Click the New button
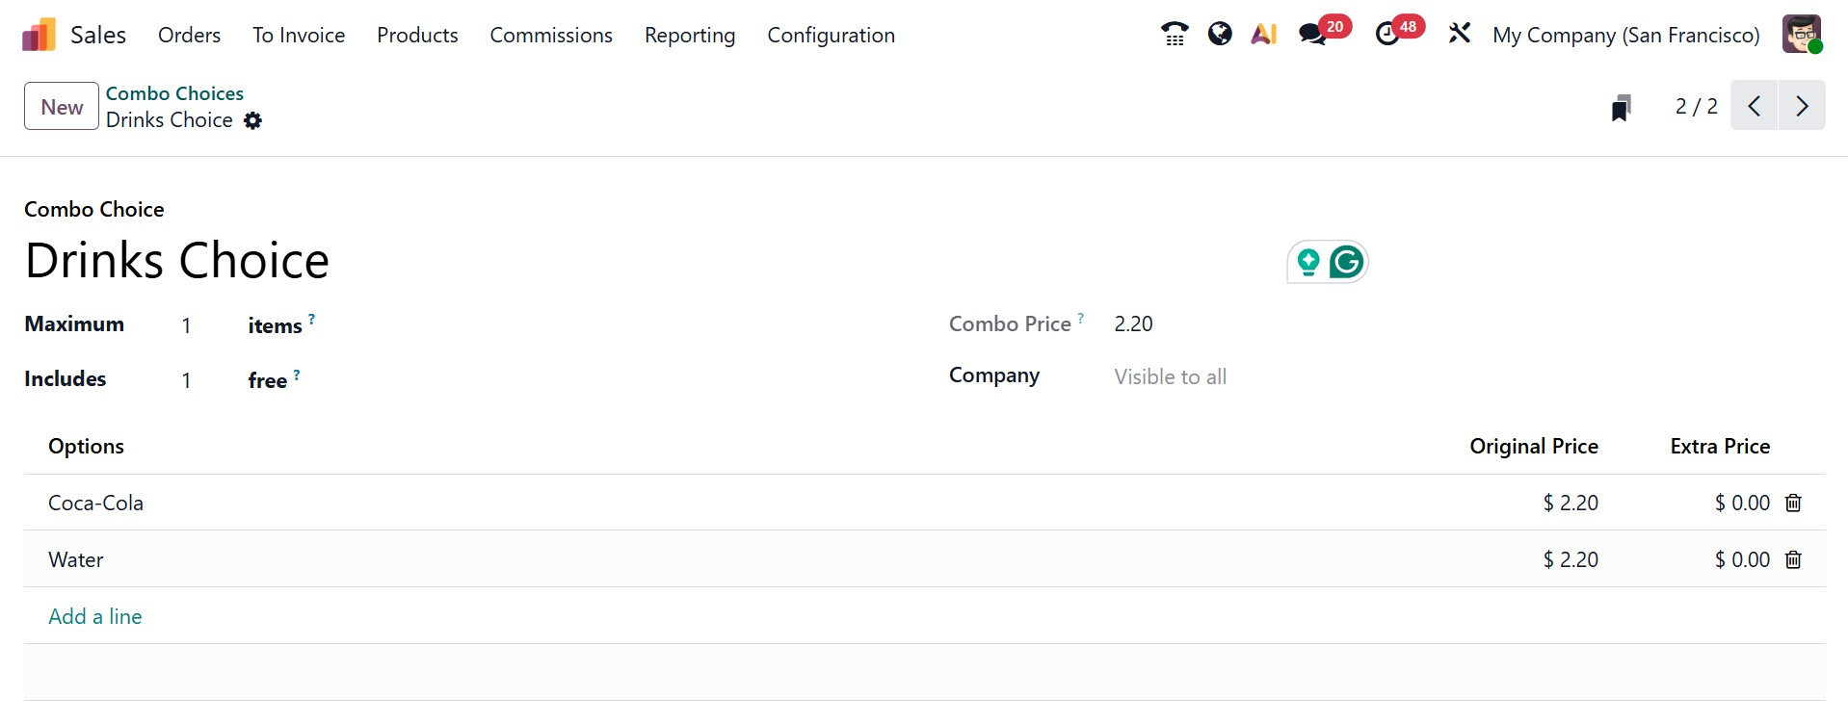This screenshot has width=1848, height=724. coord(61,106)
